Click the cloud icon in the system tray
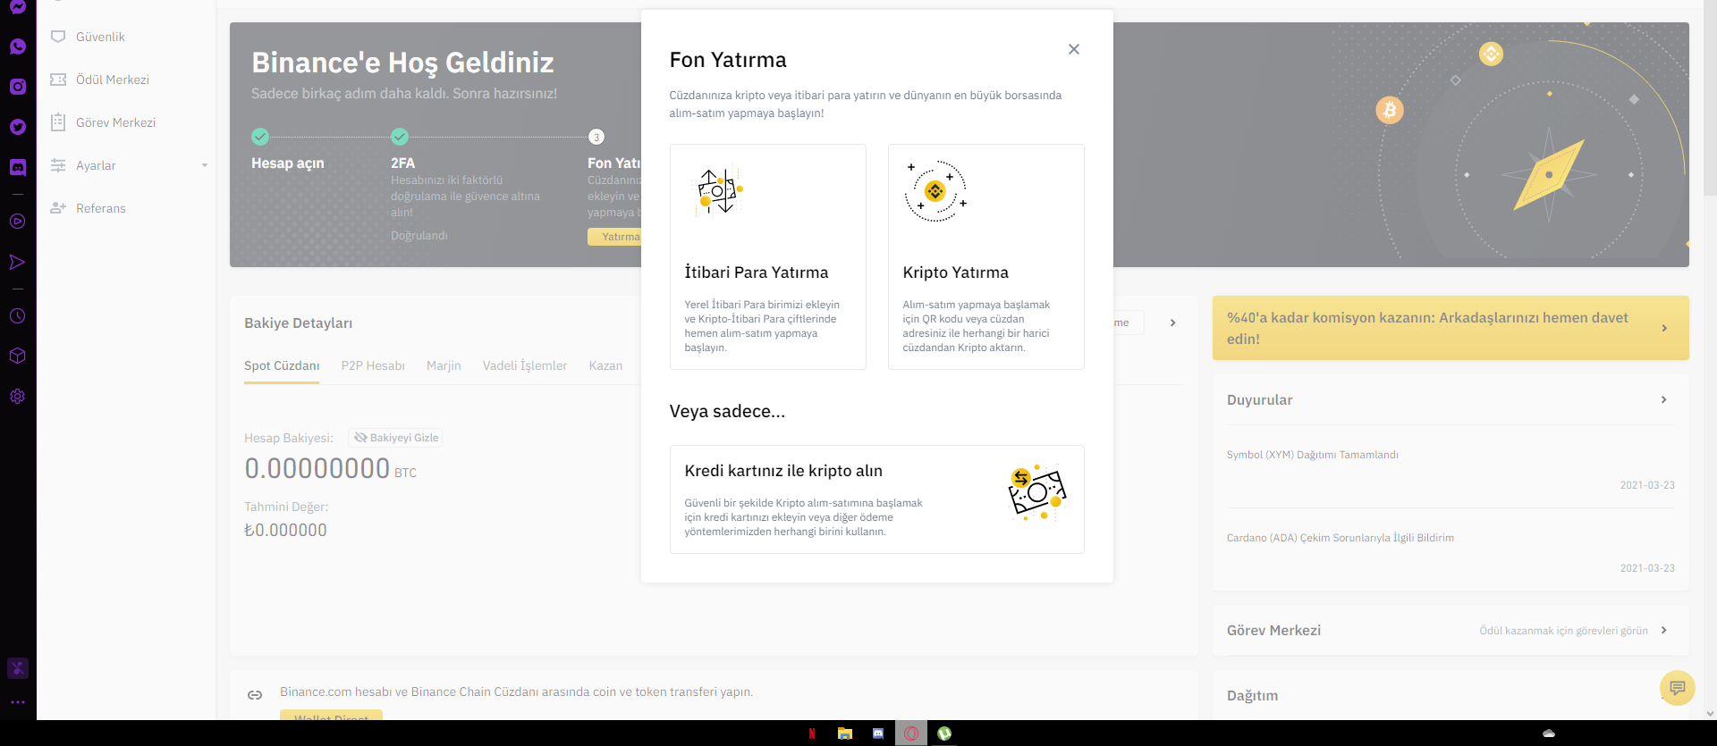Screen dimensions: 1717x746 [1549, 733]
